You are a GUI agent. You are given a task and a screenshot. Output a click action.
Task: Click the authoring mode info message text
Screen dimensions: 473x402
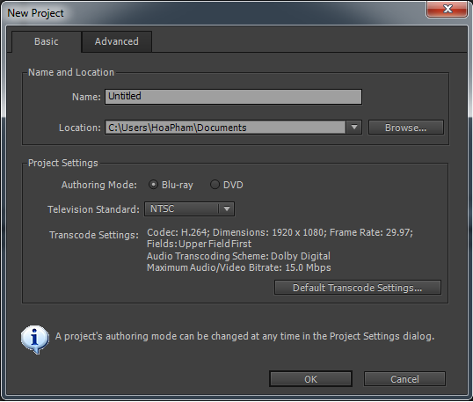pos(244,336)
